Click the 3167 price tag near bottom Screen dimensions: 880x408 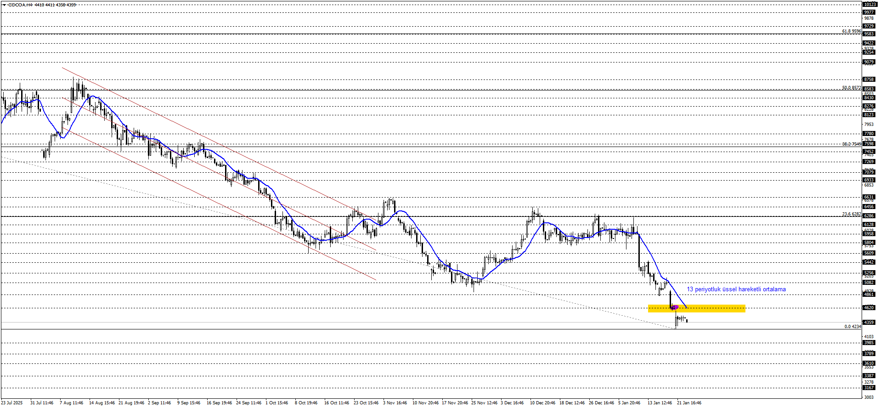(x=869, y=388)
